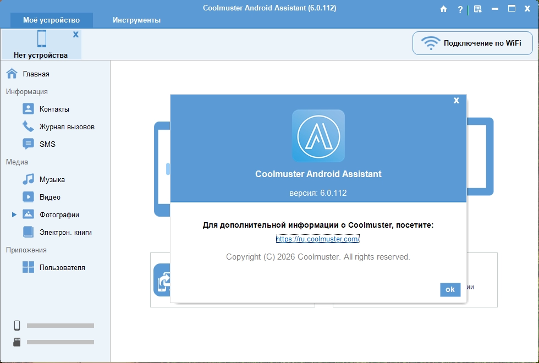Open 'Музыка' section
Image resolution: width=539 pixels, height=363 pixels.
click(52, 180)
